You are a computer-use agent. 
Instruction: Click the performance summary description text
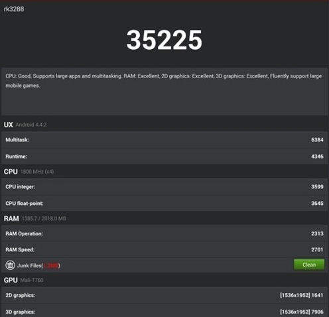pyautogui.click(x=164, y=81)
